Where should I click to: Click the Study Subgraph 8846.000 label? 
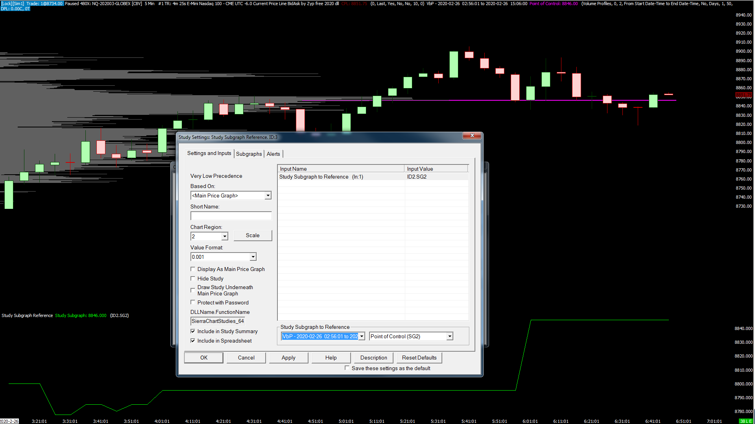81,315
